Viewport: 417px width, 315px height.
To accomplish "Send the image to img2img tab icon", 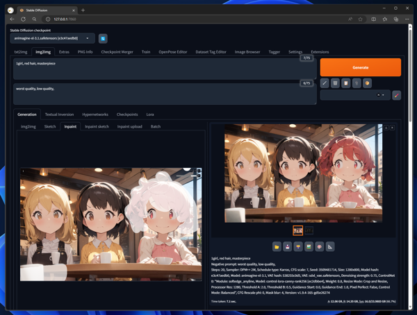I will pos(309,247).
